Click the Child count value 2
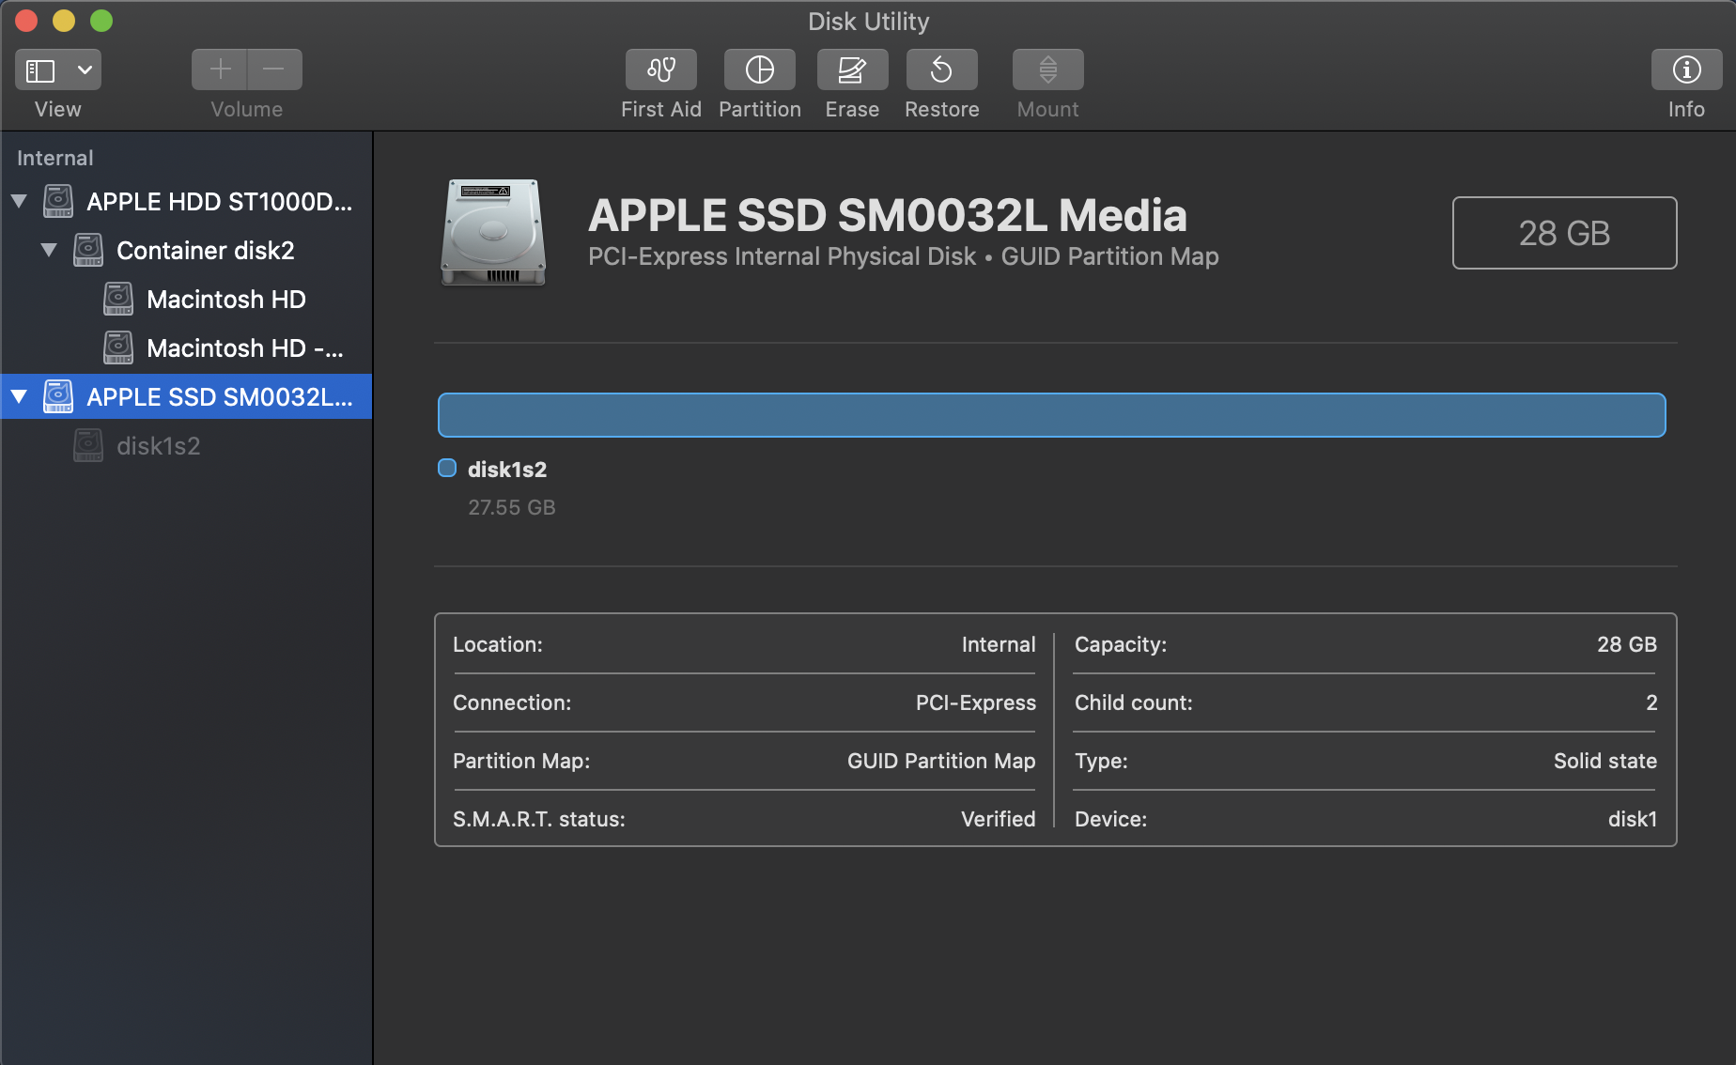Viewport: 1736px width, 1065px height. (1651, 702)
